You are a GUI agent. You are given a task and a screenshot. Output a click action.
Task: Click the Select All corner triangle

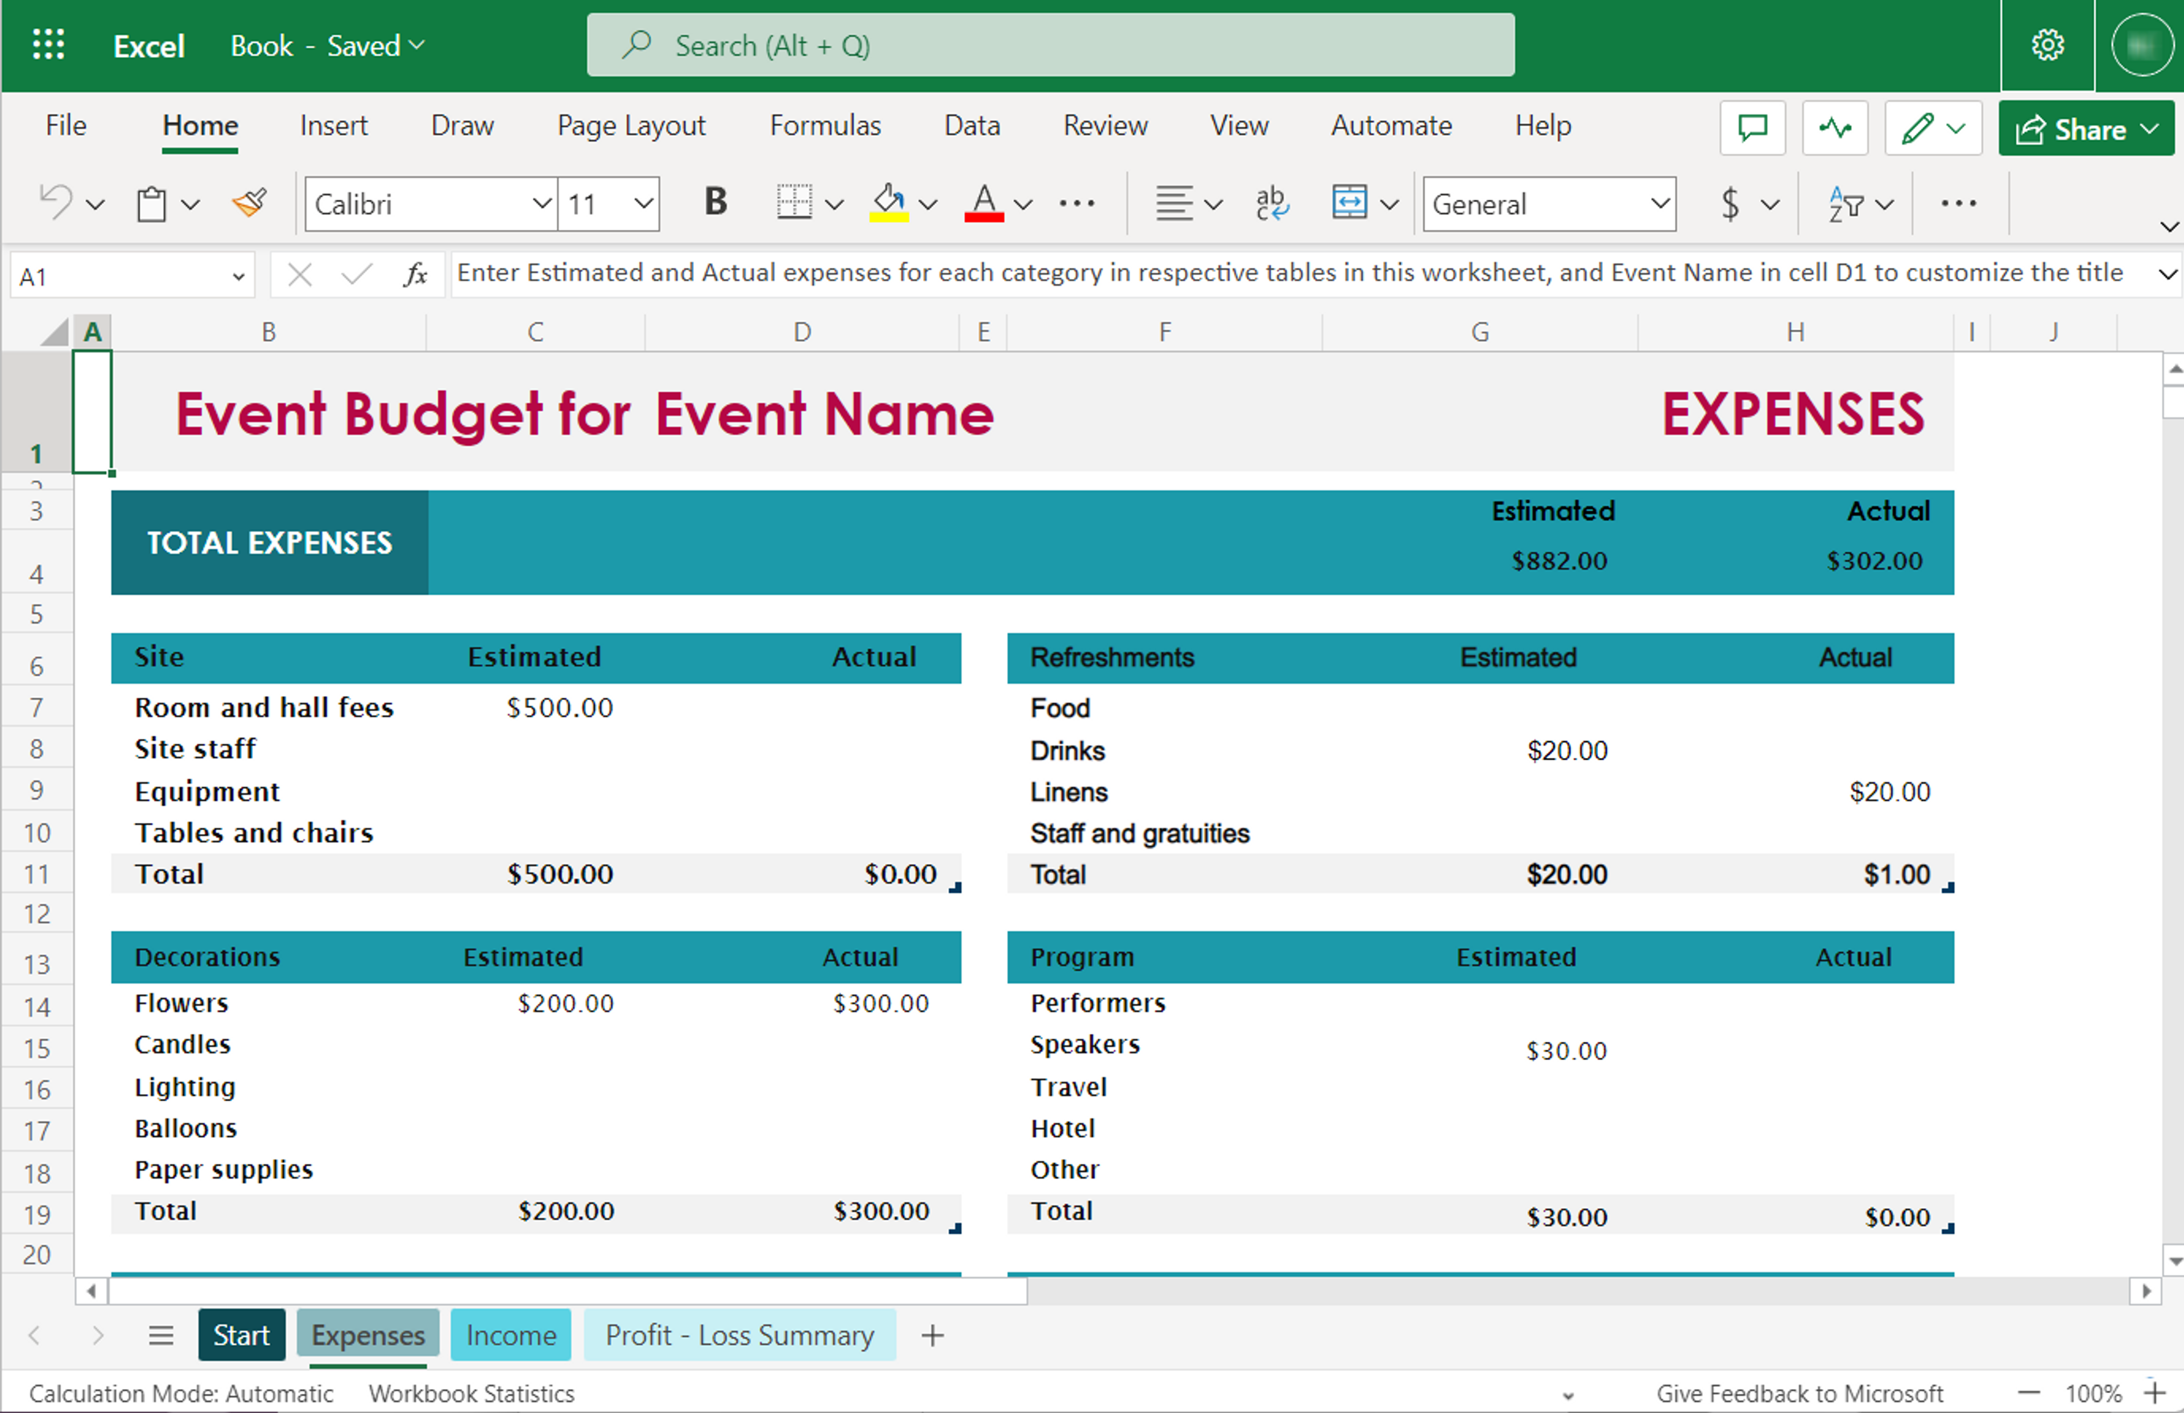tap(55, 332)
